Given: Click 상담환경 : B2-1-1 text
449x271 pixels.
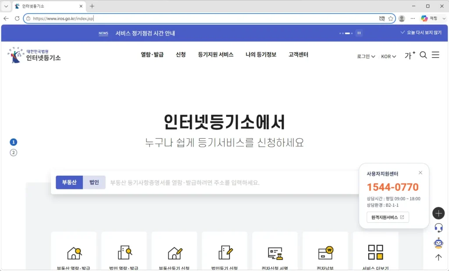Looking at the screenshot, I should pos(382,205).
